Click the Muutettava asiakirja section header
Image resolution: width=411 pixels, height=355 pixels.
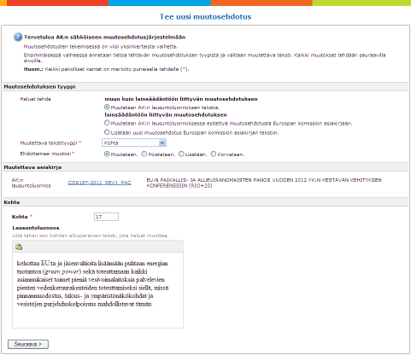point(205,167)
